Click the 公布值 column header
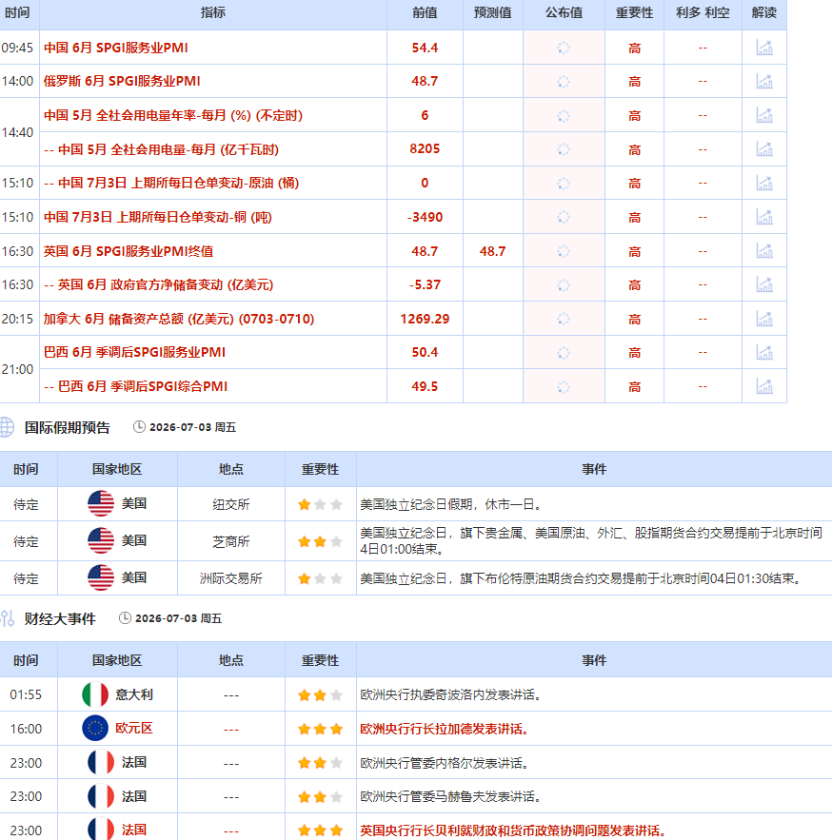832x840 pixels. [564, 13]
